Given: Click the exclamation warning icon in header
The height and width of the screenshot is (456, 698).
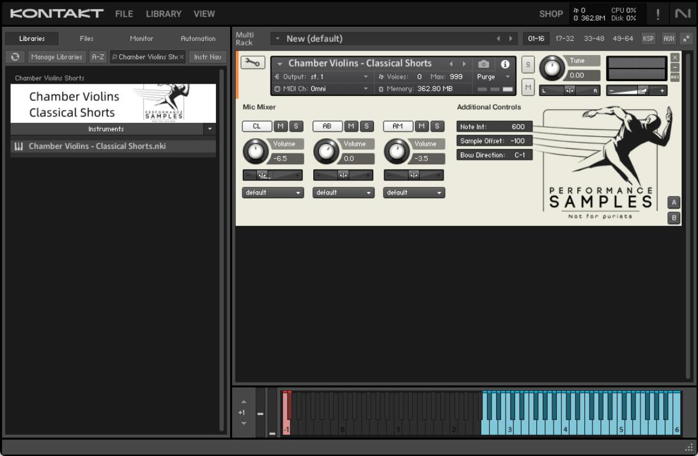Looking at the screenshot, I should (x=658, y=14).
